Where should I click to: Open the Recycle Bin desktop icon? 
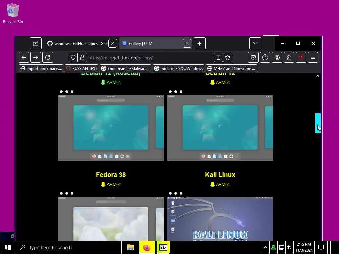point(13,13)
